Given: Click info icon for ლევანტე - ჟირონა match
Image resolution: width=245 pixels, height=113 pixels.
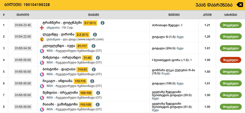Looking at the screenshot, I should pos(95,35).
